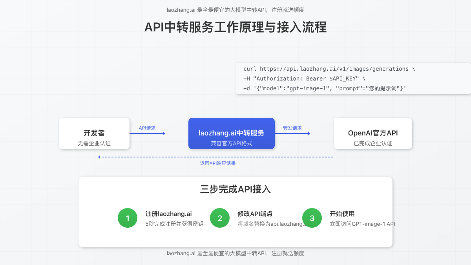Click the green step 1 circle

[x=128, y=218]
